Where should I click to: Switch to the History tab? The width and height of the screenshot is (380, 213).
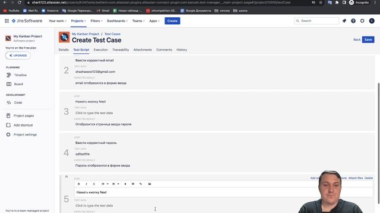(x=182, y=50)
